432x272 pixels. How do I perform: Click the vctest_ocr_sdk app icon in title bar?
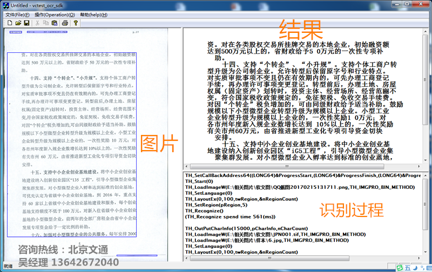(x=6, y=5)
